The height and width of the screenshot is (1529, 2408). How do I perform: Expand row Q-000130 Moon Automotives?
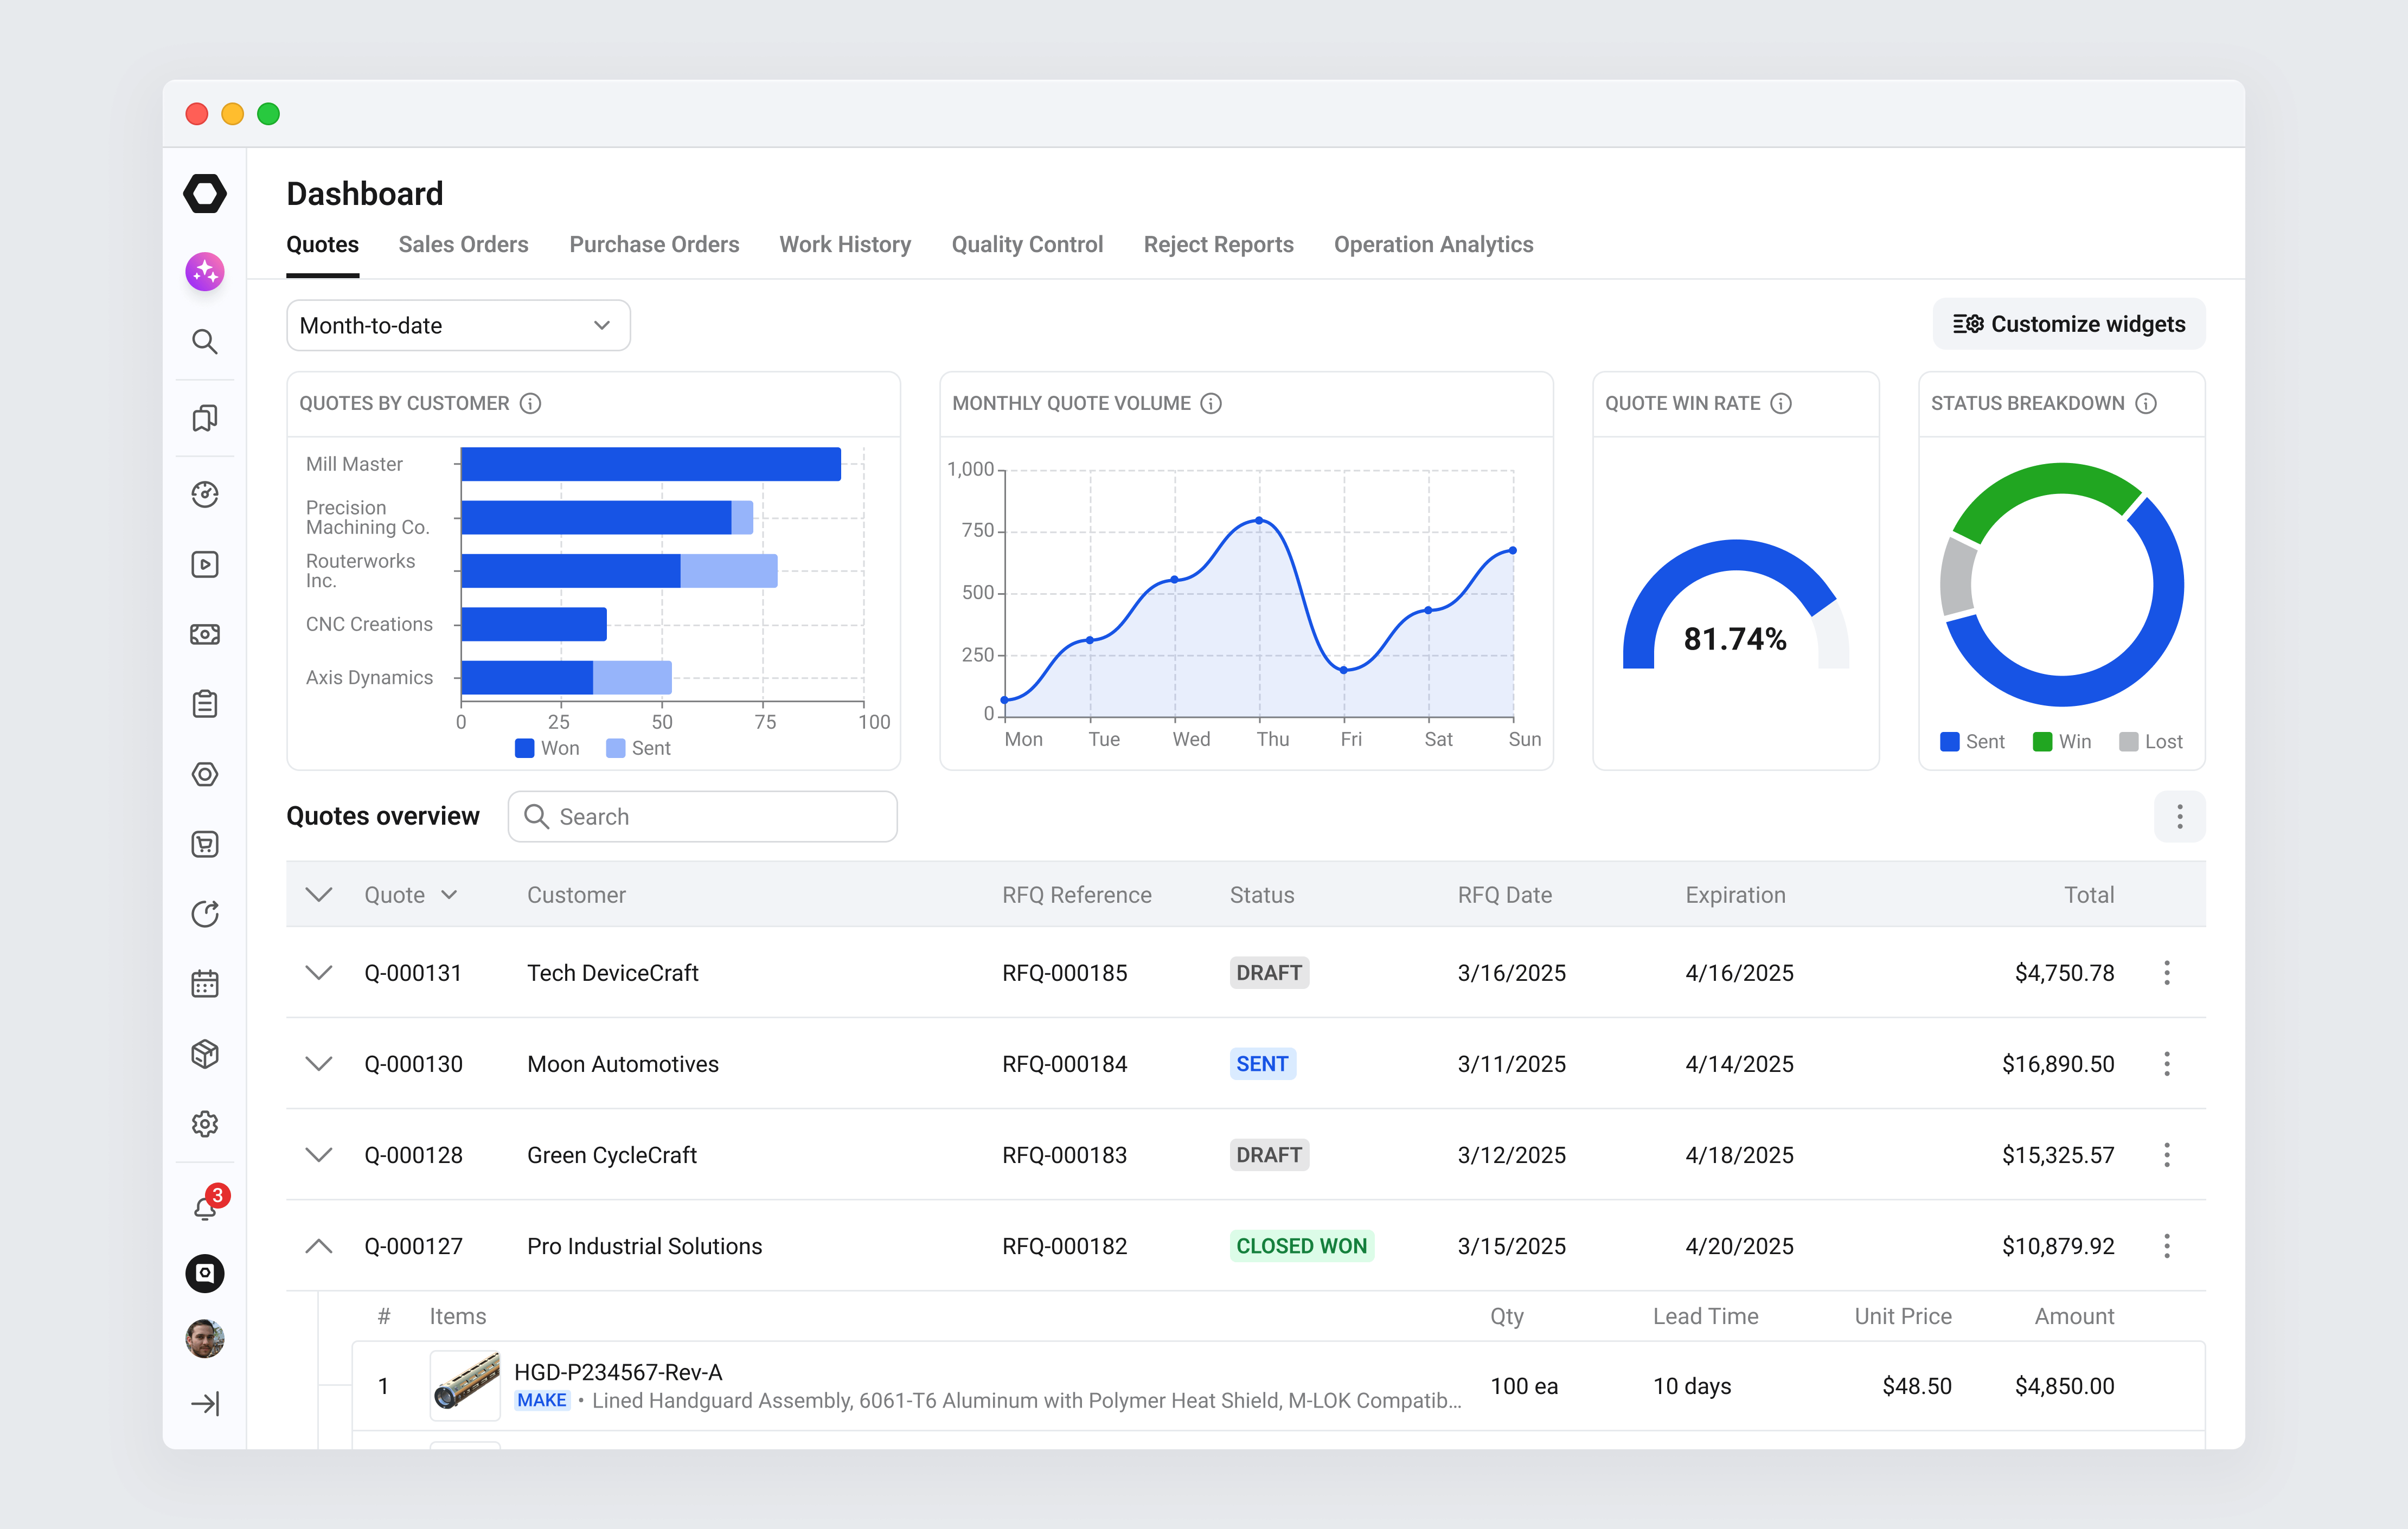pyautogui.click(x=318, y=1064)
